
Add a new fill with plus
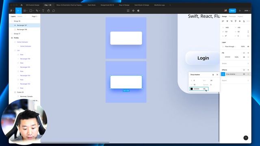tap(248, 53)
